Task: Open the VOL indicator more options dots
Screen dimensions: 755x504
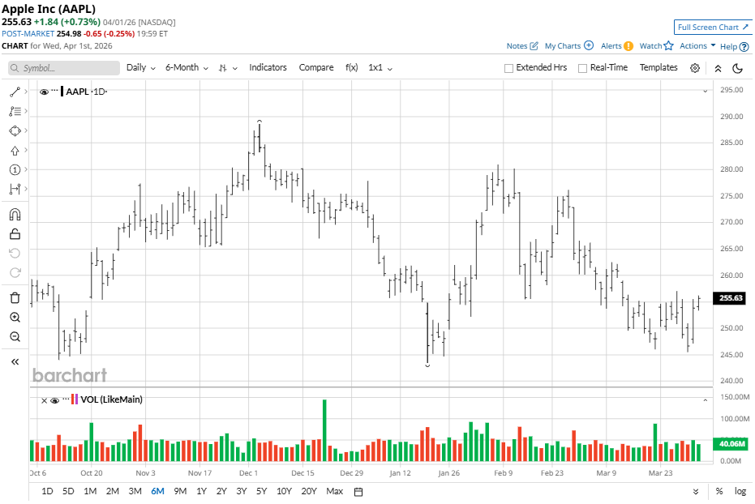Action: point(66,399)
